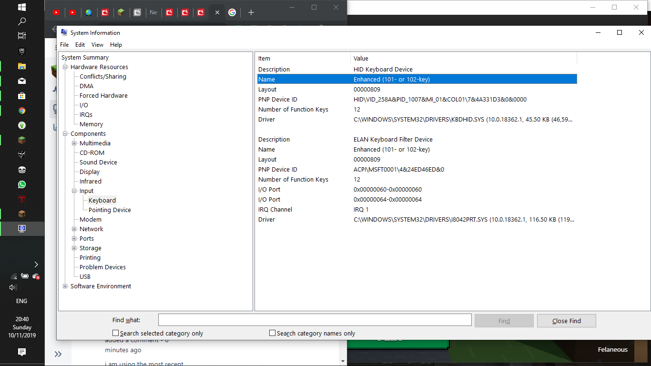The width and height of the screenshot is (651, 366).
Task: Click the WhatsApp icon in the taskbar
Action: point(22,184)
